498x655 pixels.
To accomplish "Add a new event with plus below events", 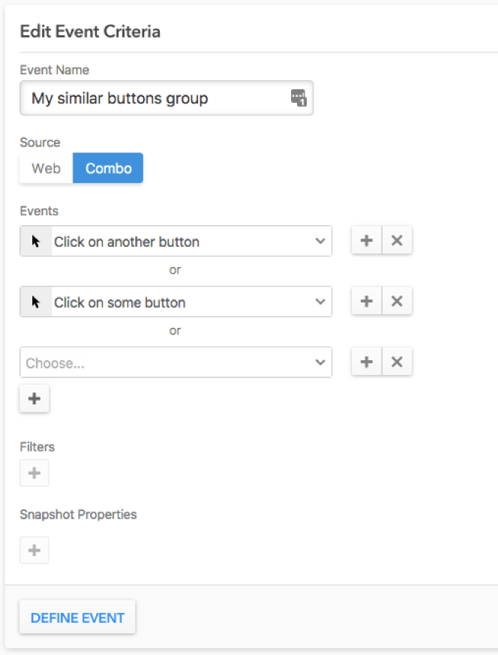I will point(34,398).
